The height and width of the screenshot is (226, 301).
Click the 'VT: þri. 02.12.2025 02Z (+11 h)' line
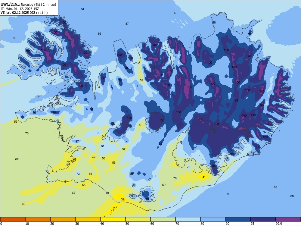[24, 13]
